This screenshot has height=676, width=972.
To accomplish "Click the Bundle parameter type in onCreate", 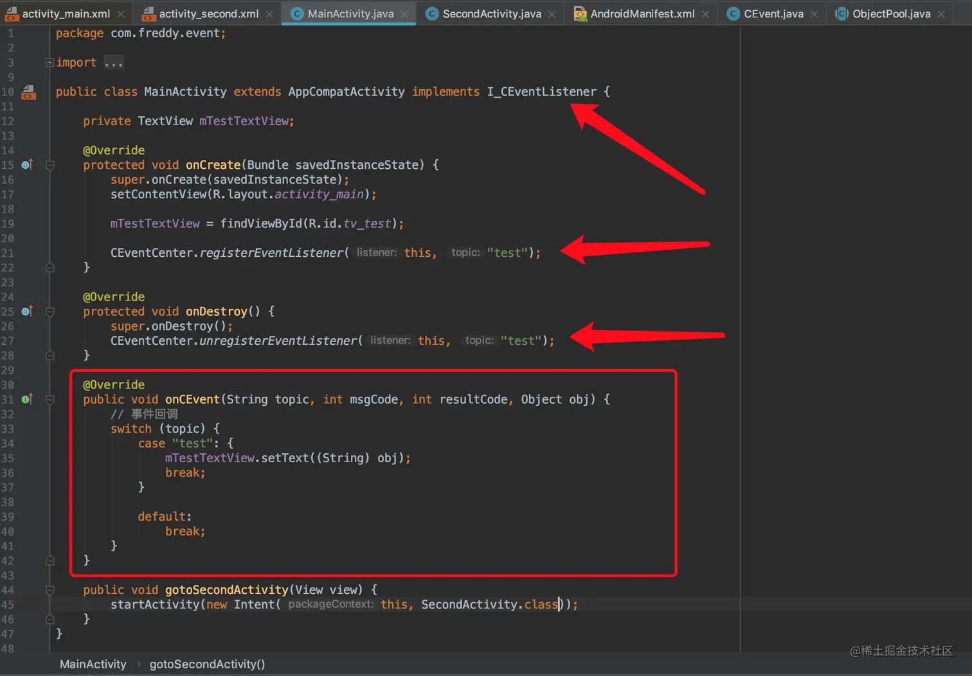I will click(x=267, y=165).
